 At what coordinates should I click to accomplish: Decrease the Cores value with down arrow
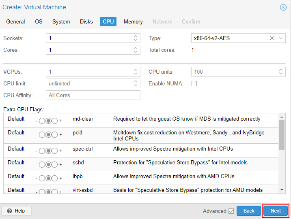136,52
